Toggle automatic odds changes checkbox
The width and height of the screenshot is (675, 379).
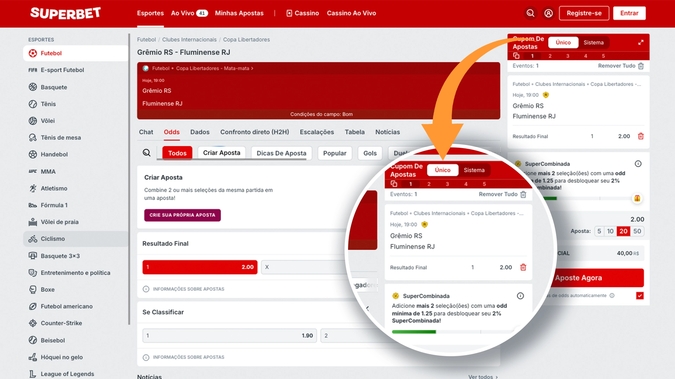pos(640,296)
